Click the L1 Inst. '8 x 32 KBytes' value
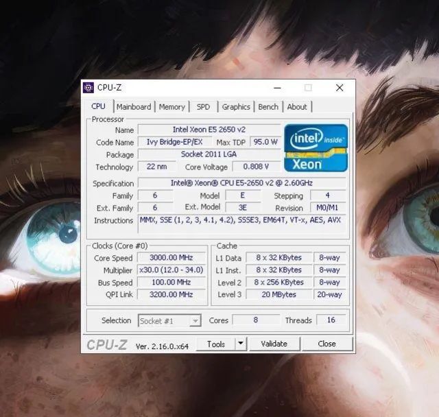The height and width of the screenshot is (417, 439). (279, 270)
